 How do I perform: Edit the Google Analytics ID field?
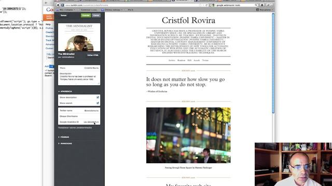point(79,122)
